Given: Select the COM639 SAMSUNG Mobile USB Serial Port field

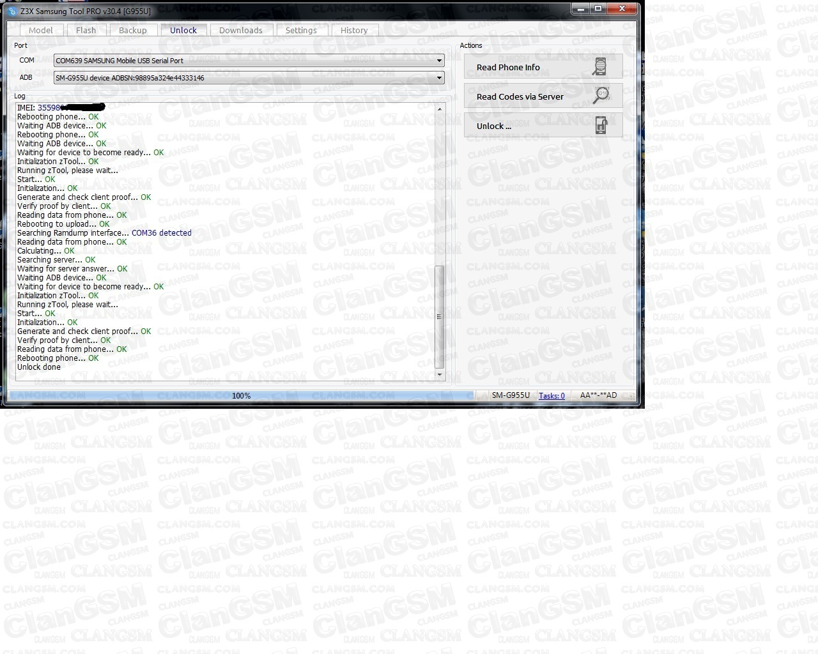Looking at the screenshot, I should pos(249,61).
